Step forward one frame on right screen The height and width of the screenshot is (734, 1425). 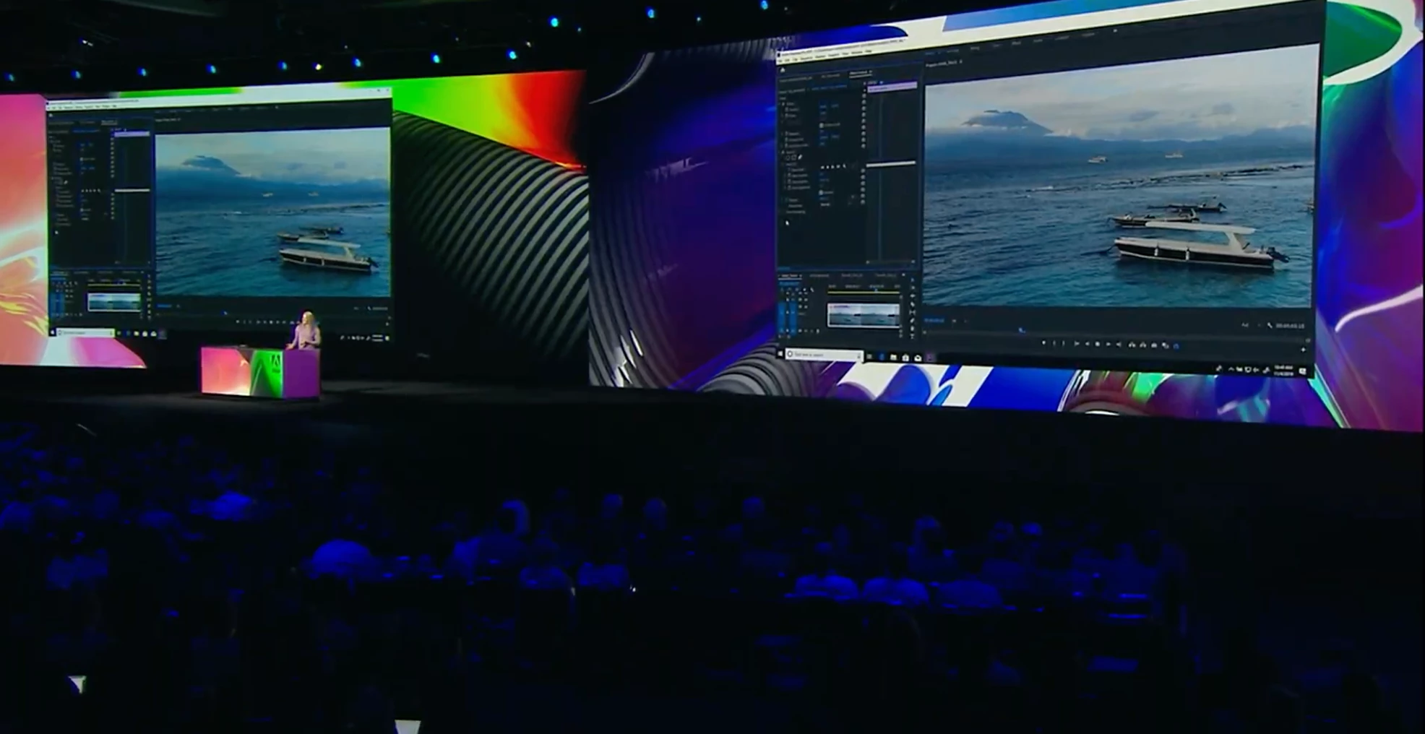point(1108,344)
